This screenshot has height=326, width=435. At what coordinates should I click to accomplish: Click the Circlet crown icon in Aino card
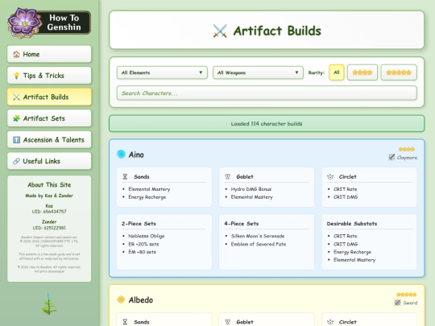tap(330, 176)
